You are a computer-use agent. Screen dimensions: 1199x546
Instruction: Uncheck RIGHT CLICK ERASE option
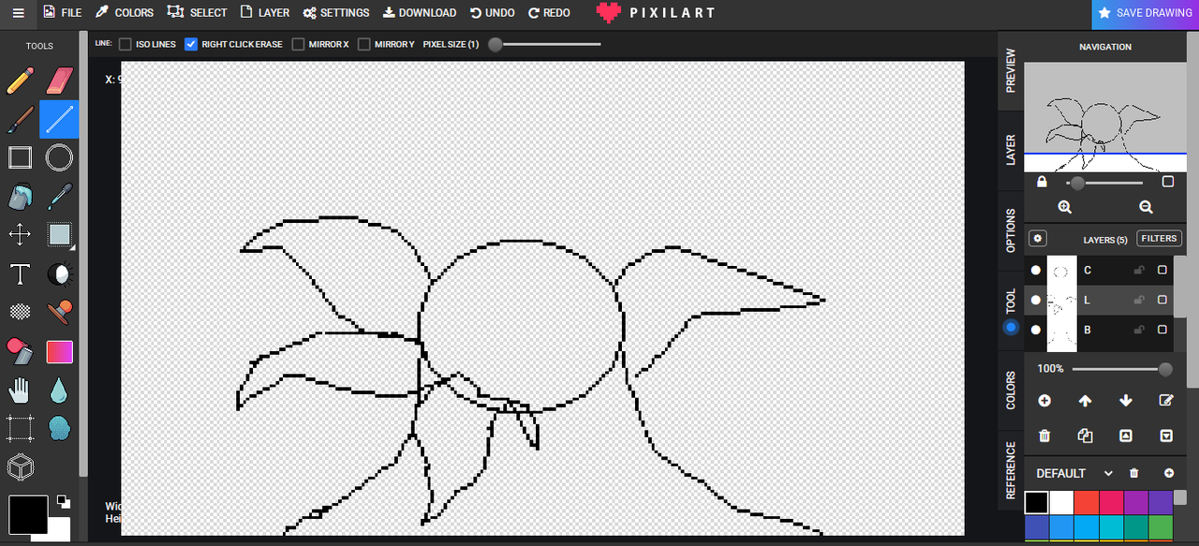(191, 44)
